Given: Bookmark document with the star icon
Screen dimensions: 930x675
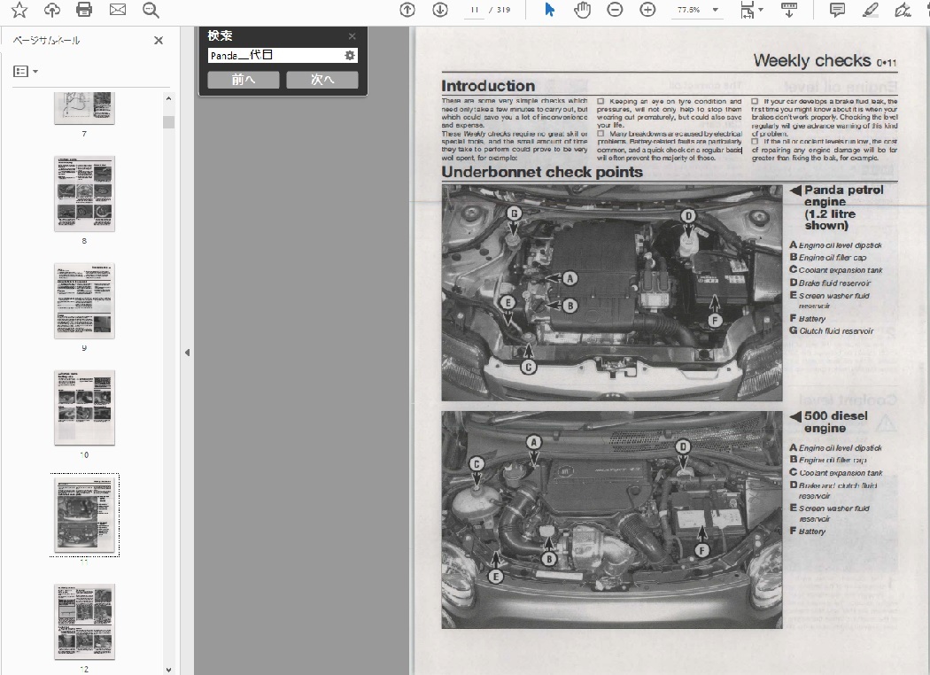Looking at the screenshot, I should (19, 10).
